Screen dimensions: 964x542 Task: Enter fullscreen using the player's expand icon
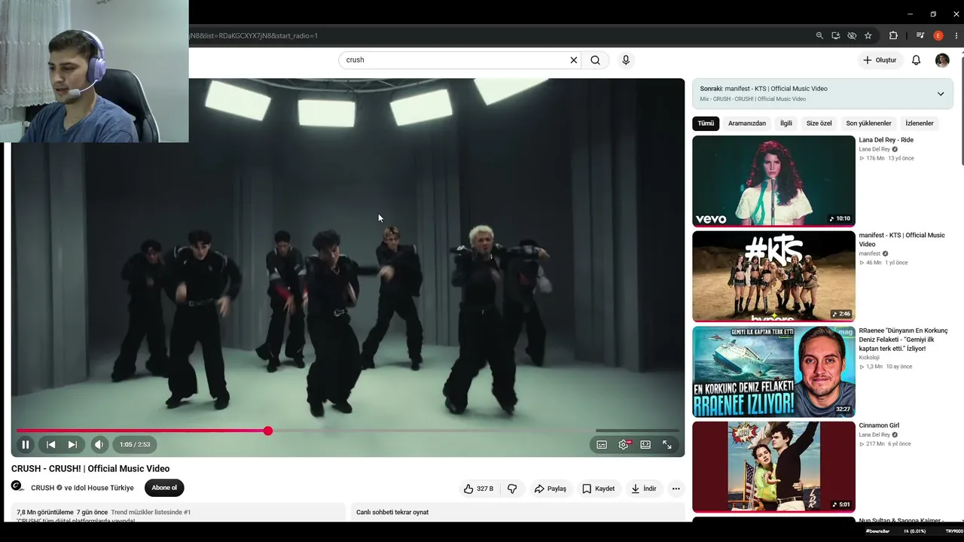[x=667, y=445]
